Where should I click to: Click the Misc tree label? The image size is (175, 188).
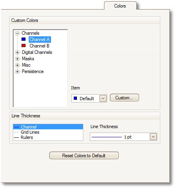click(x=26, y=65)
